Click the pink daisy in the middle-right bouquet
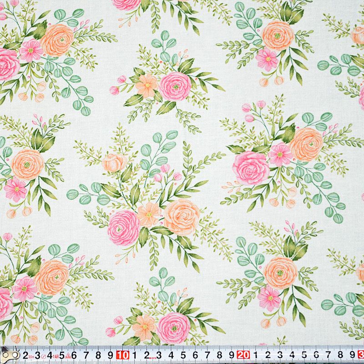The width and height of the screenshot is (364, 364). [x=280, y=155]
